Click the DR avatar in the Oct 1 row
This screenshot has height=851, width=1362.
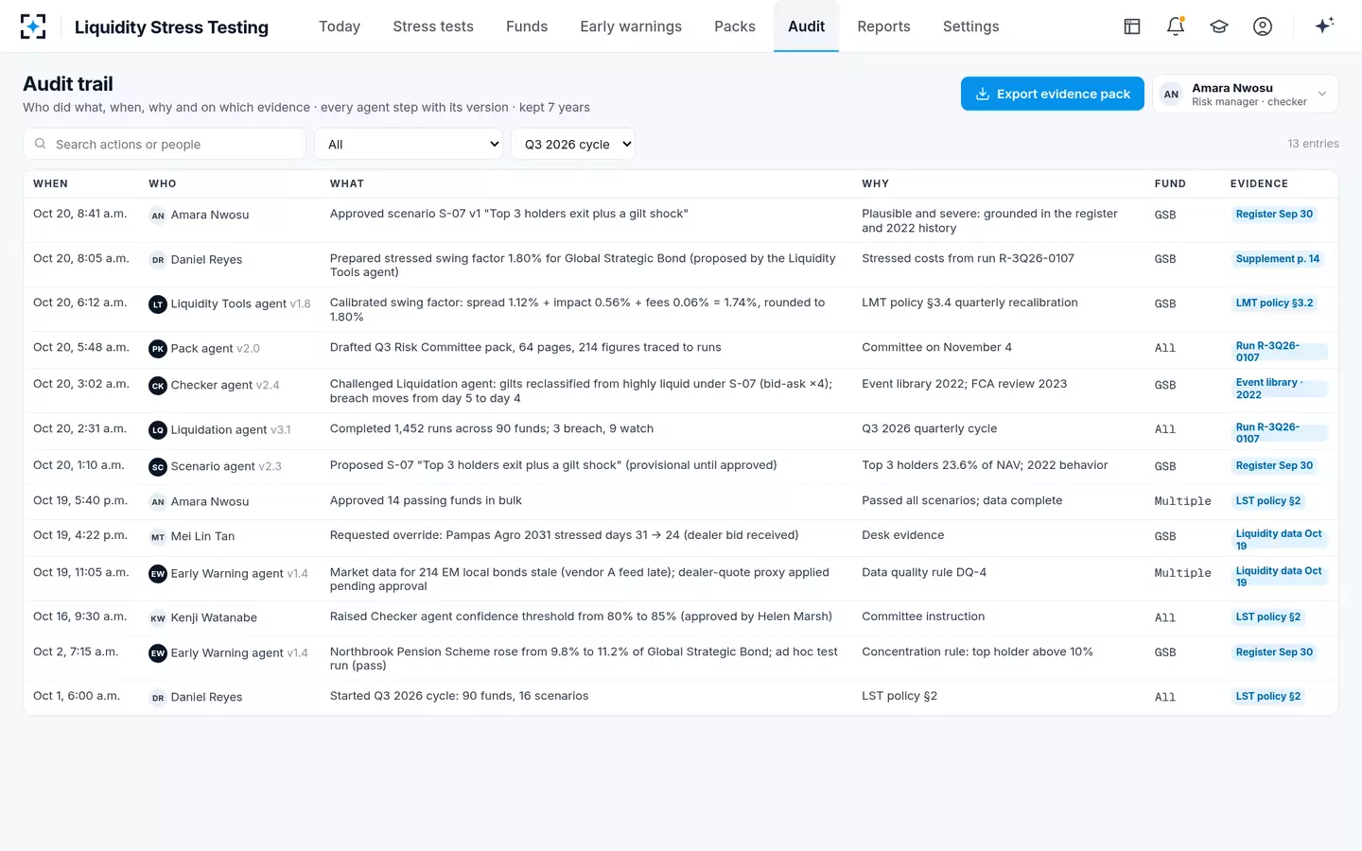point(158,698)
